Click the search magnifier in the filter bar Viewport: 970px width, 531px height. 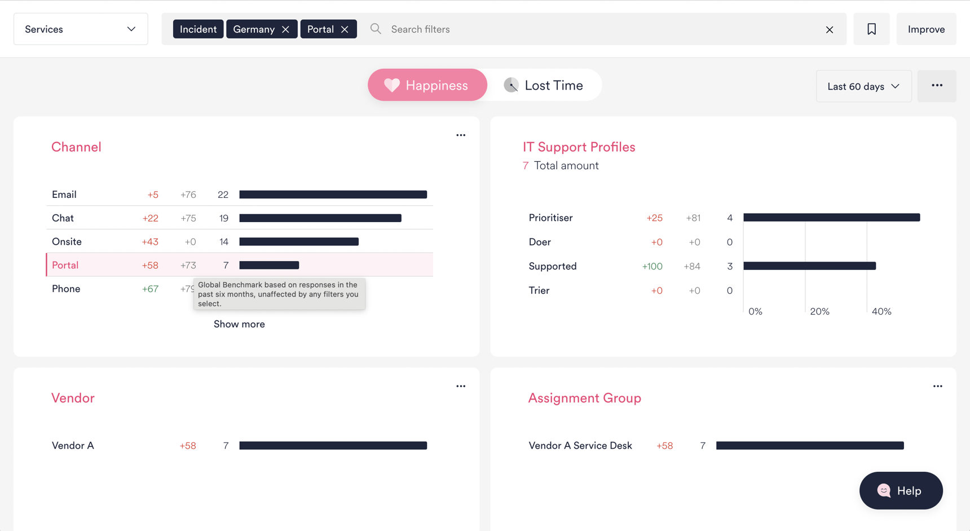coord(375,29)
